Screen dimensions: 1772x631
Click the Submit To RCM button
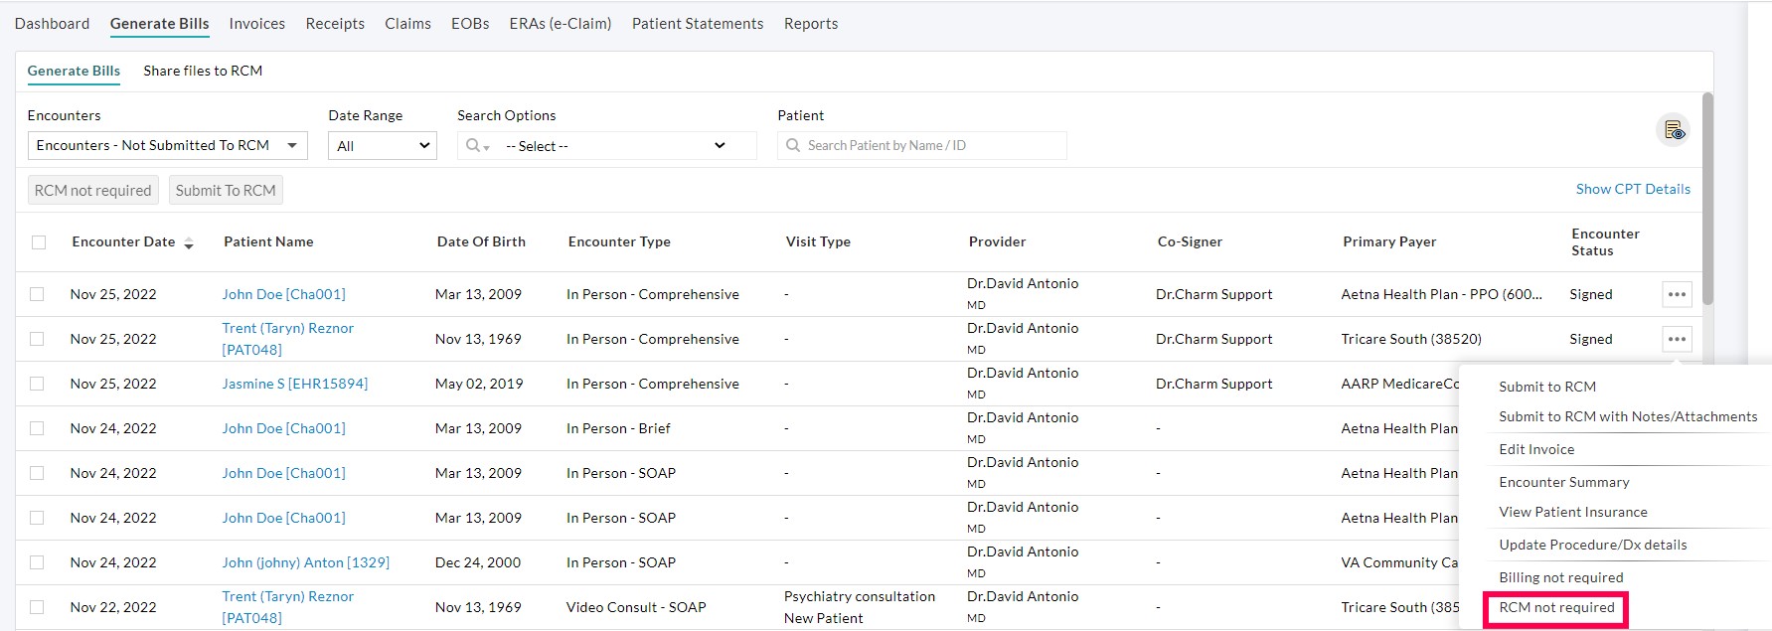226,190
